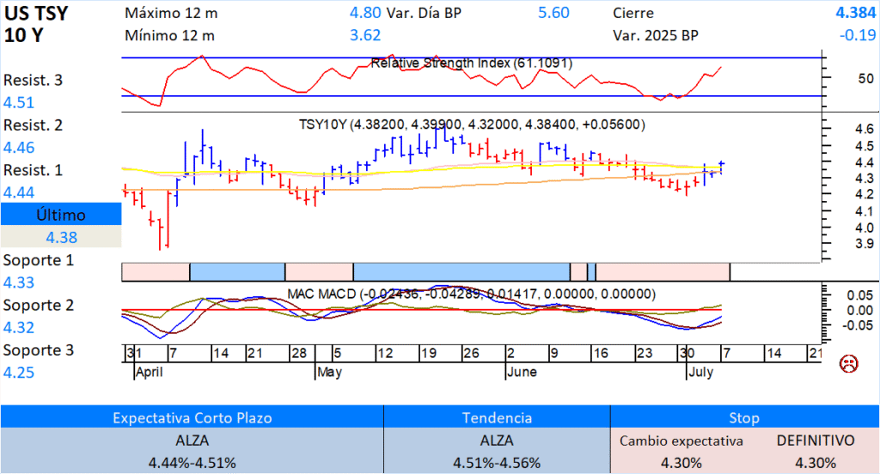Click the long blue trend band segment

tap(461, 272)
